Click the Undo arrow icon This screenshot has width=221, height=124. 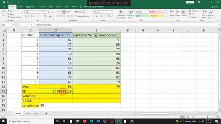pyautogui.click(x=8, y=2)
